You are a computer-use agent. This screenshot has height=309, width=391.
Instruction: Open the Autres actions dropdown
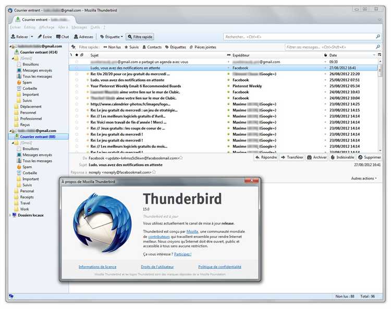tap(364, 178)
